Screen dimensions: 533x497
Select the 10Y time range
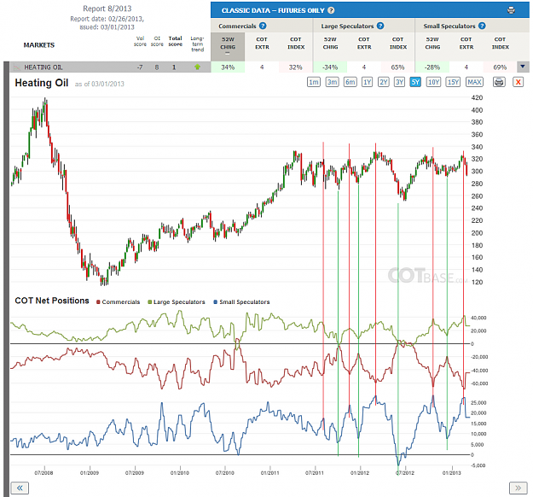coord(433,82)
